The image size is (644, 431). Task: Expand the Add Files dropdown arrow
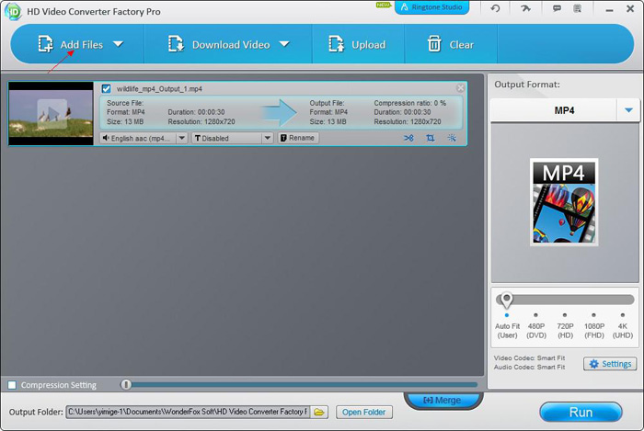(x=119, y=44)
